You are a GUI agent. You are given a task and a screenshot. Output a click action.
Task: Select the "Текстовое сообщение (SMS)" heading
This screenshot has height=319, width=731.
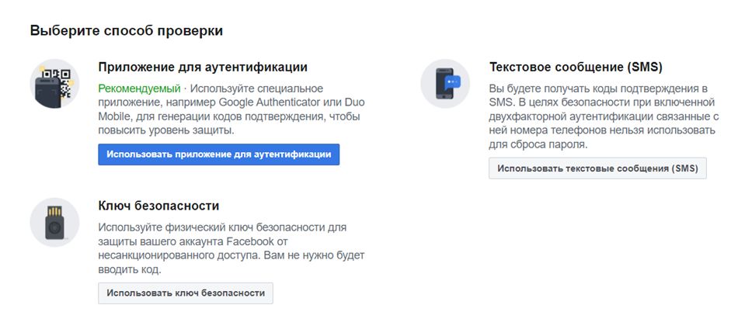tap(576, 67)
